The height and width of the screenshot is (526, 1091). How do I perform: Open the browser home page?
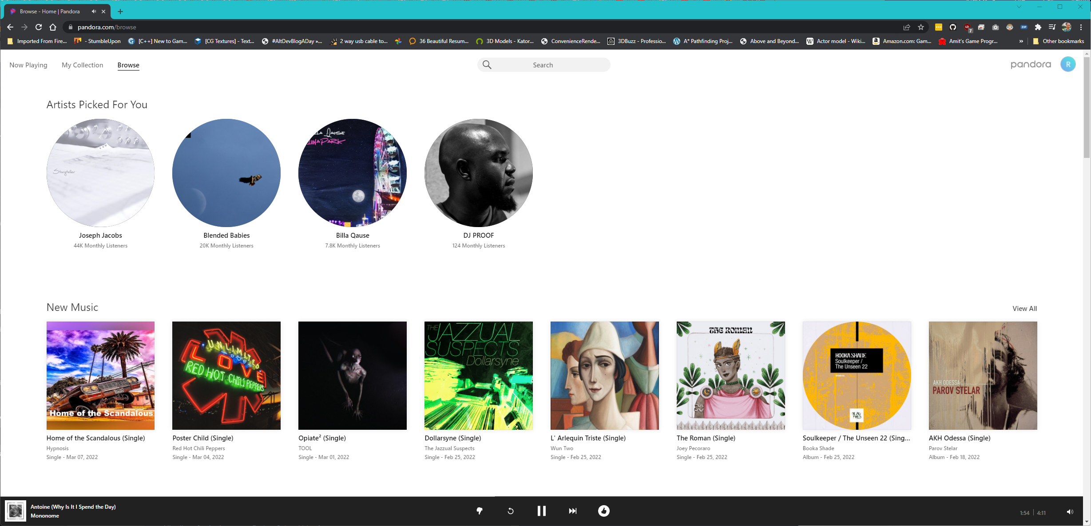pyautogui.click(x=53, y=27)
